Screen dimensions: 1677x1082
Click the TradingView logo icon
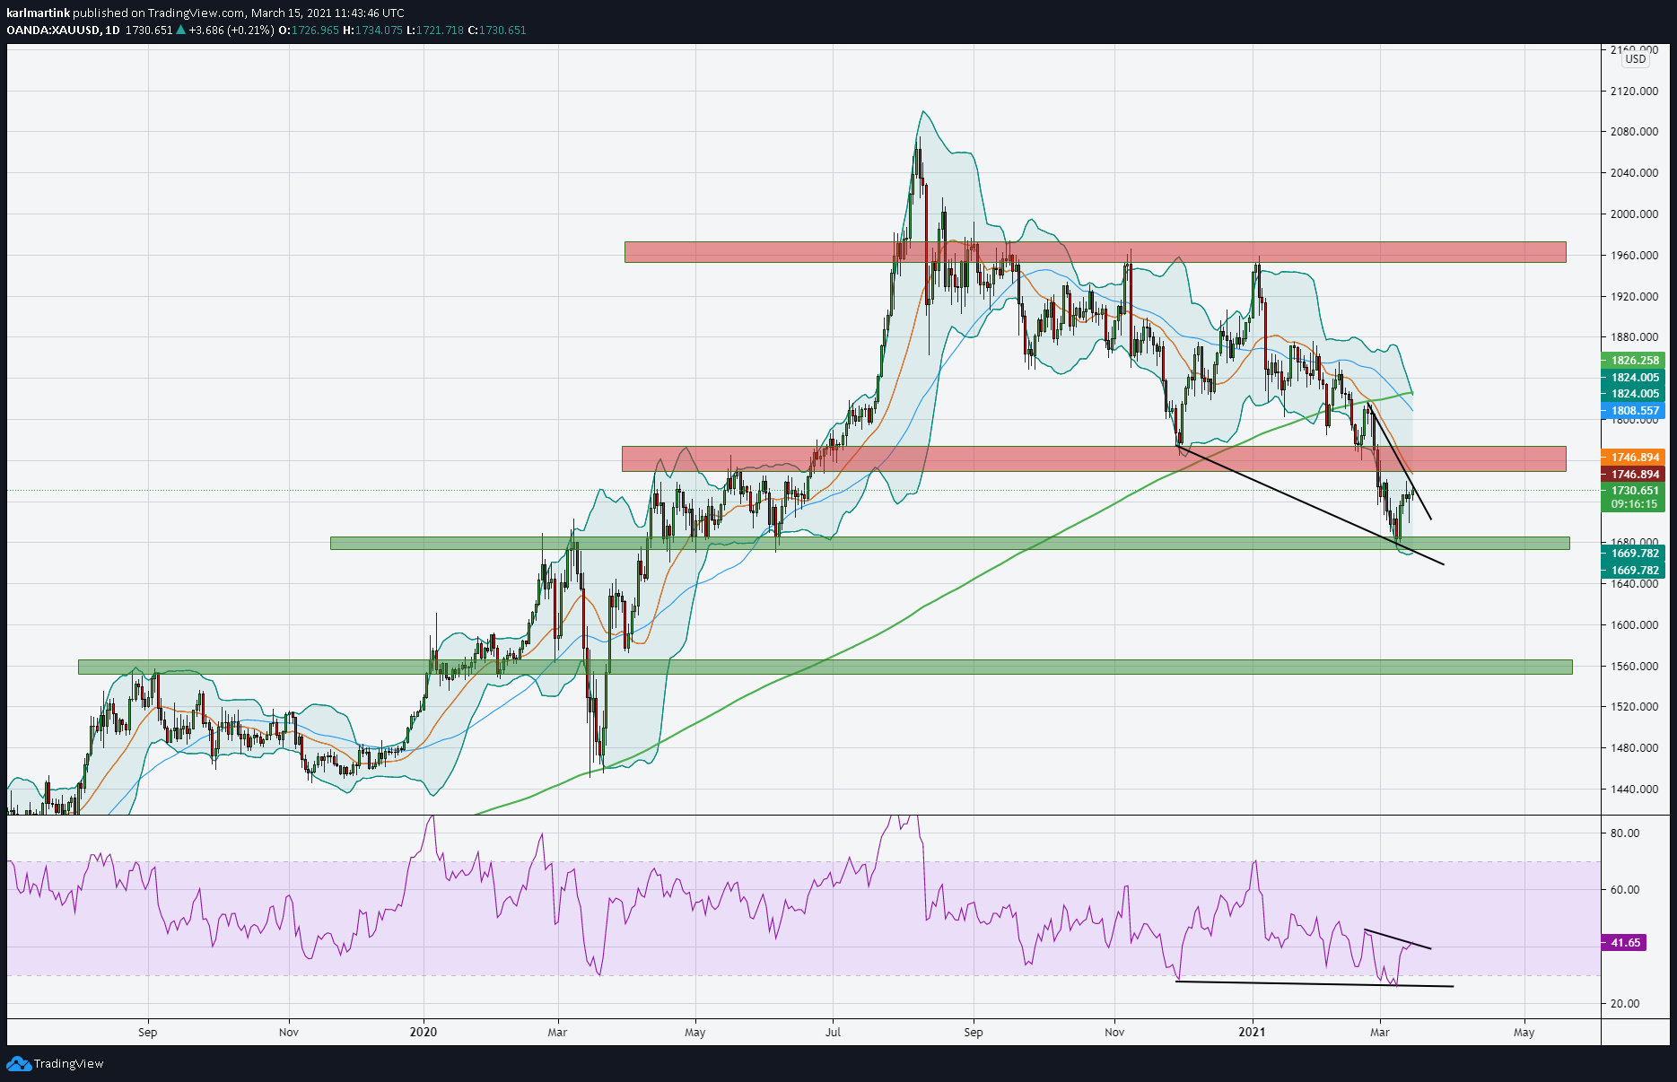pos(18,1063)
